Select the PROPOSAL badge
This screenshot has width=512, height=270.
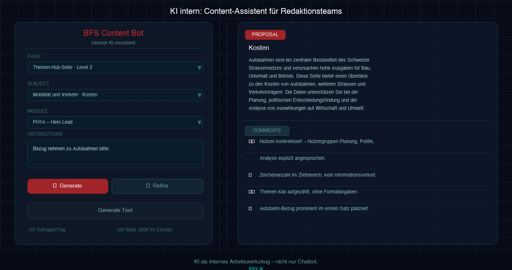pos(265,35)
